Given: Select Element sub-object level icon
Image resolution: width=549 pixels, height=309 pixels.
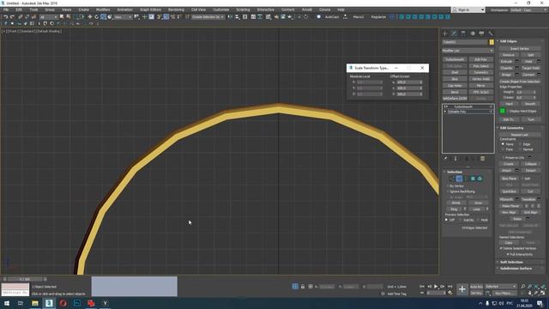Looking at the screenshot, I should click(x=480, y=179).
